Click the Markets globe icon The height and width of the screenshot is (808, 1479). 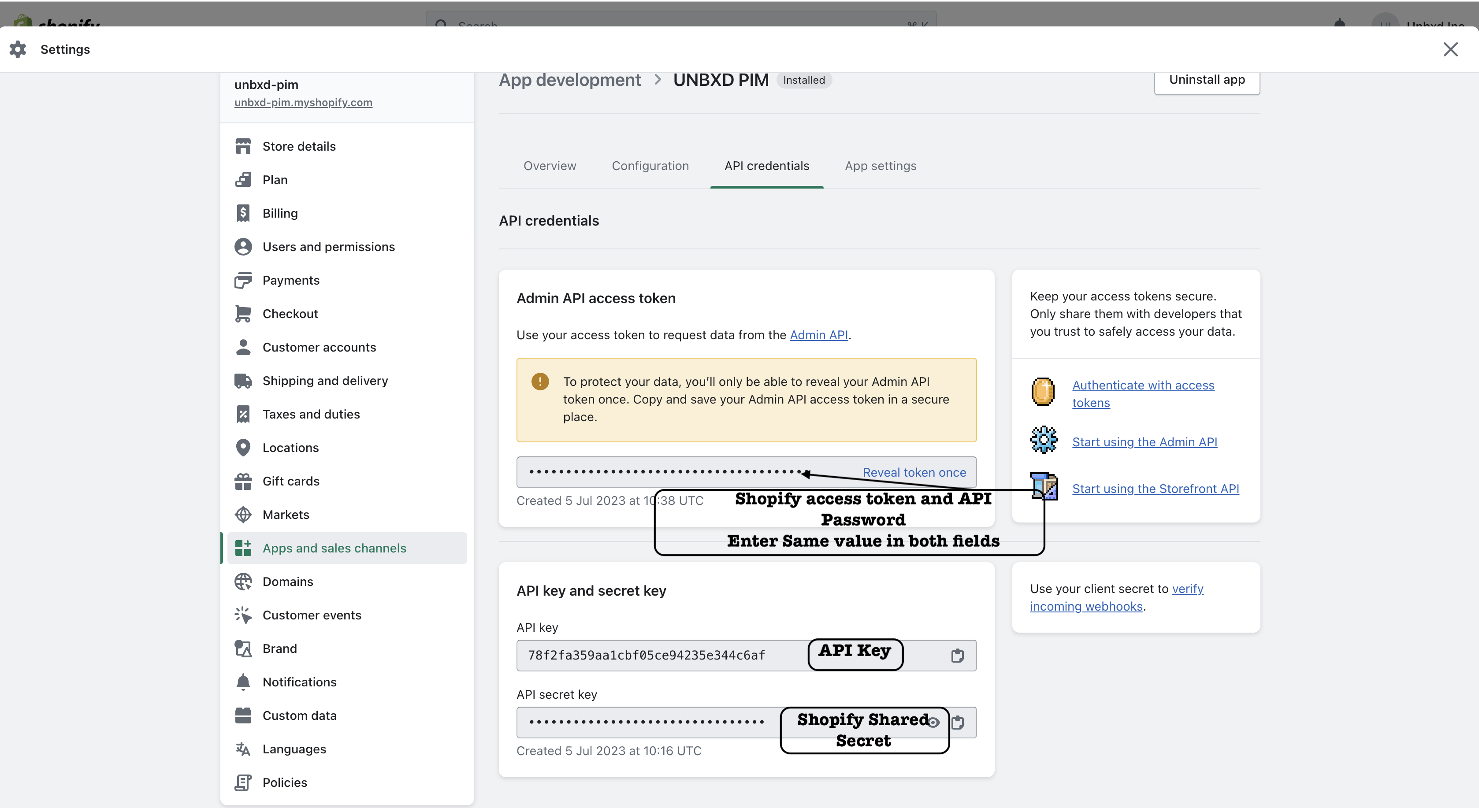pyautogui.click(x=243, y=514)
